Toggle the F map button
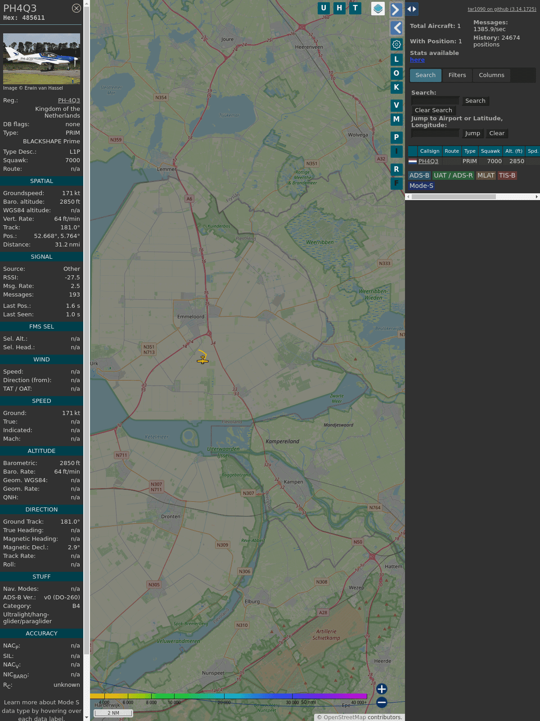Viewport: 540px width, 721px height. point(396,183)
